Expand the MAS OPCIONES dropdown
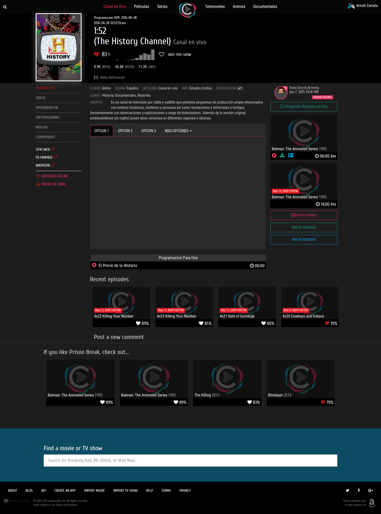Viewport: 381px width, 514px height. coord(178,131)
